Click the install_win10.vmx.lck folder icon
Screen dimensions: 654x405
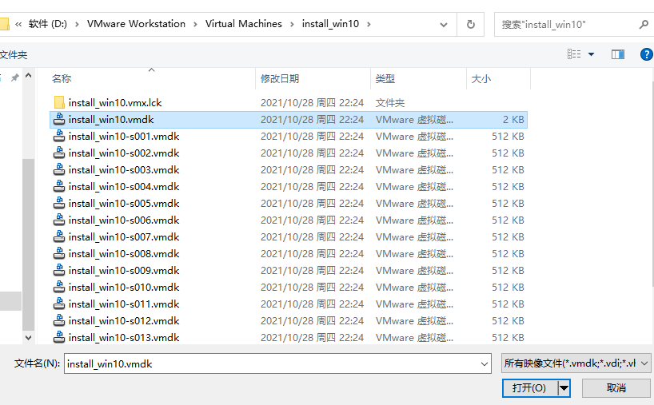59,102
